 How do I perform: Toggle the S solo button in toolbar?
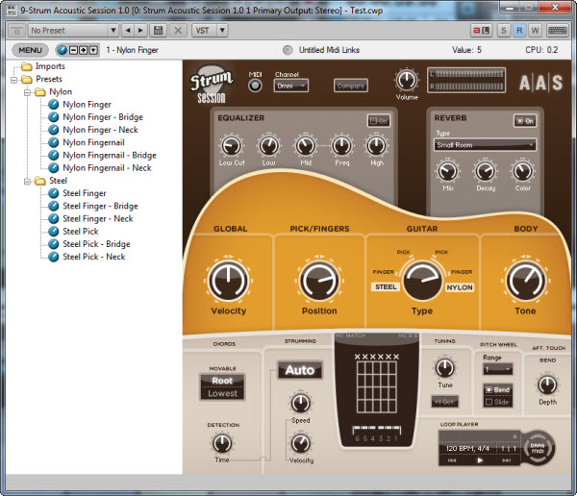[503, 30]
